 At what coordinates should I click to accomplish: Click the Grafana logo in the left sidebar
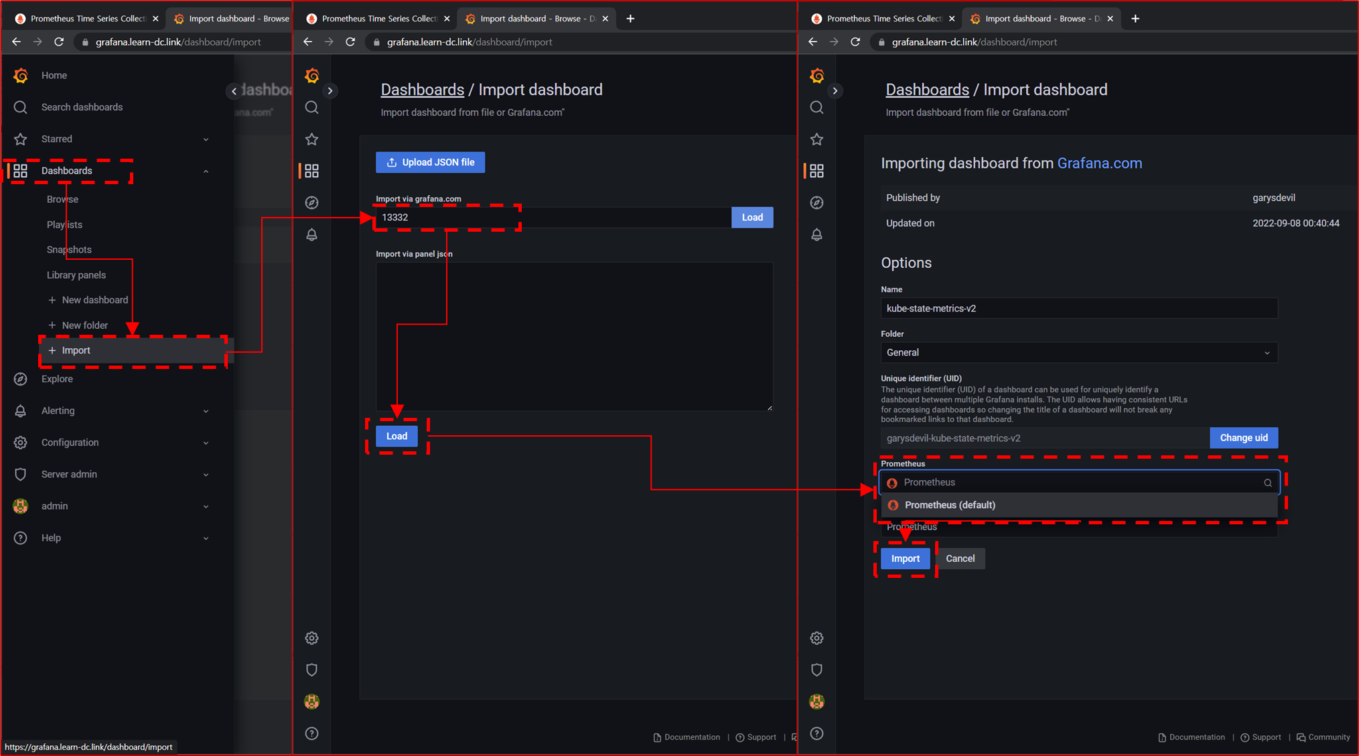pos(21,76)
